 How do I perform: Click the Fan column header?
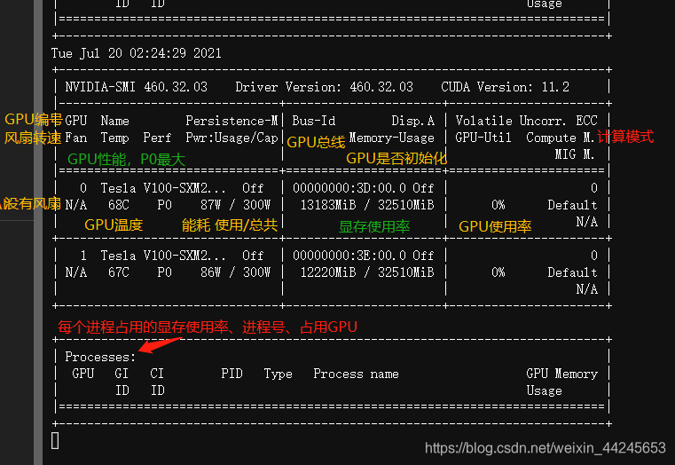coord(75,138)
